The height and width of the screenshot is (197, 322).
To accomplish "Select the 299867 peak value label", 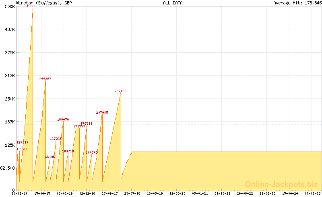I will [x=45, y=79].
